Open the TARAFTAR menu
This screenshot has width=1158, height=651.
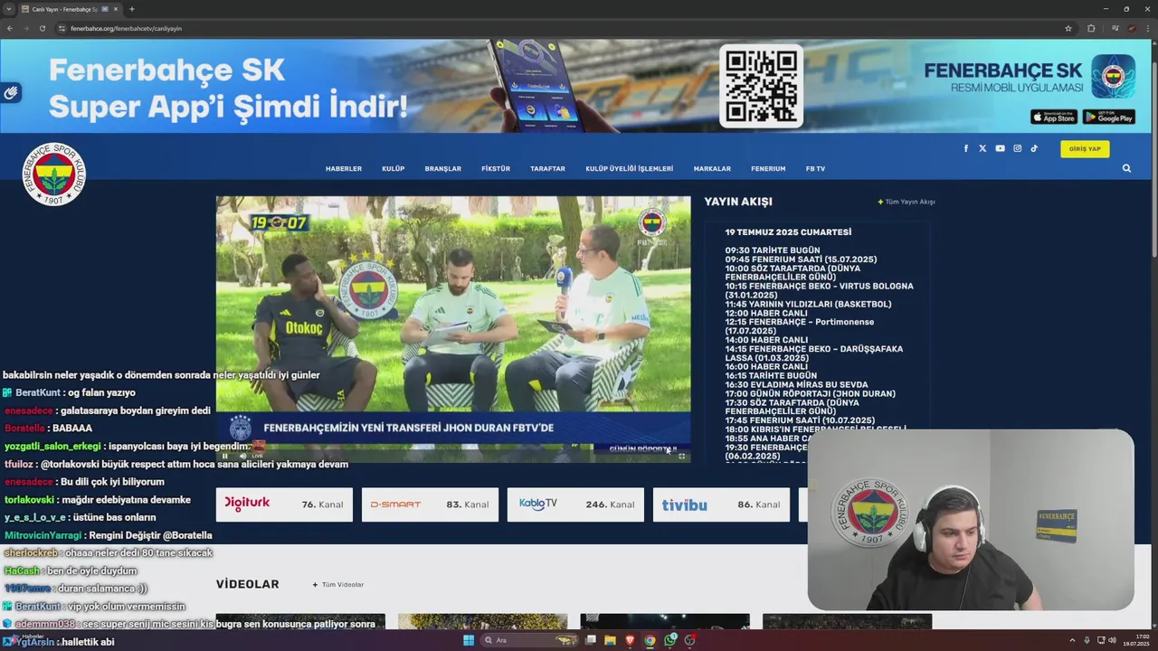547,168
